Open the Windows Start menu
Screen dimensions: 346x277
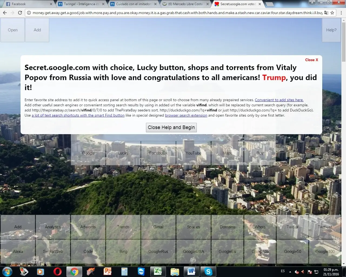click(7, 271)
